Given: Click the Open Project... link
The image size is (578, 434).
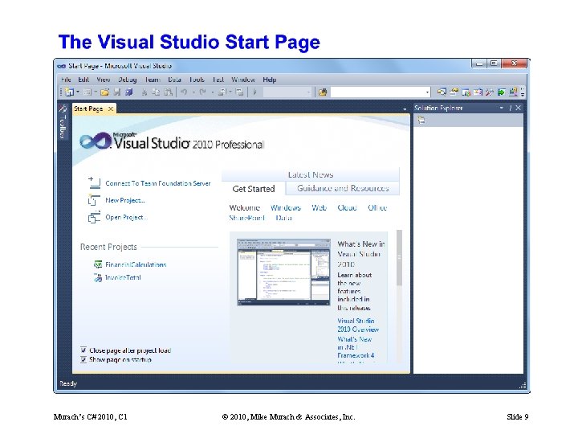Looking at the screenshot, I should tap(126, 217).
